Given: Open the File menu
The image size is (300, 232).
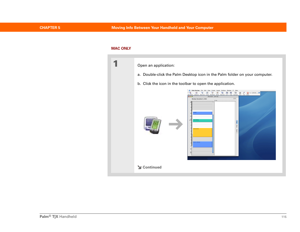Looking at the screenshot, I should tap(202, 91).
